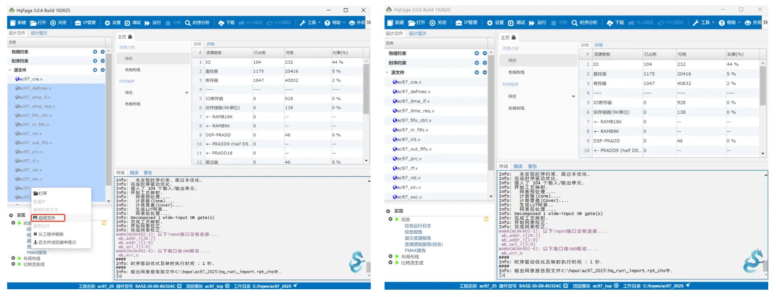Choose 启用文件 from the context menu

pos(47,218)
